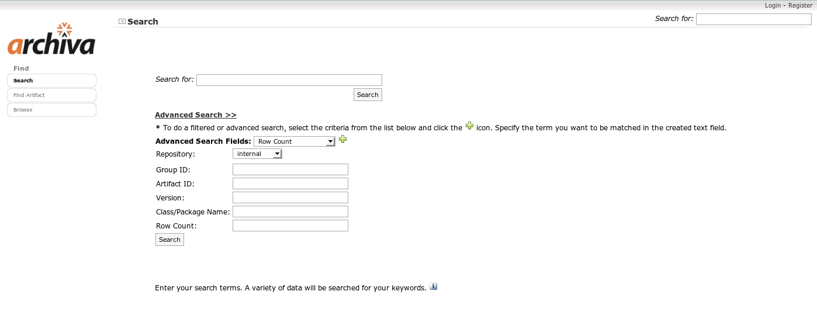Screen dimensions: 817x312
Task: Toggle the Advanced Search >> section link
Action: pos(196,115)
